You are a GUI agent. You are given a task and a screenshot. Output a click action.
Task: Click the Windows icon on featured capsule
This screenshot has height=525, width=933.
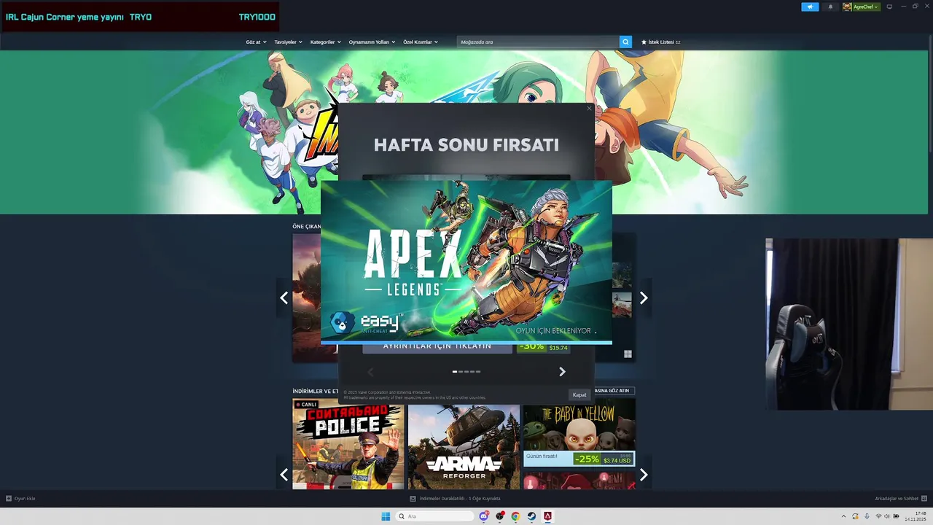(628, 354)
